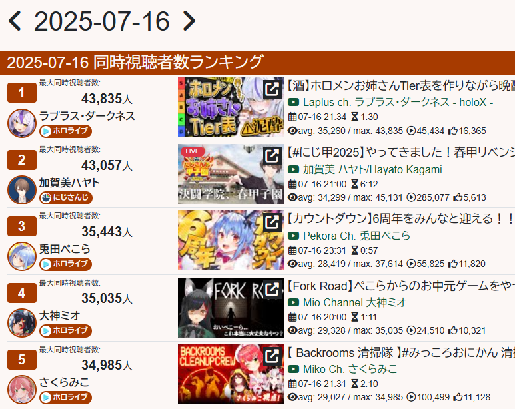The height and width of the screenshot is (409, 515).
Task: Click ホロライブ tag under 大神ミオ
Action: (66, 330)
